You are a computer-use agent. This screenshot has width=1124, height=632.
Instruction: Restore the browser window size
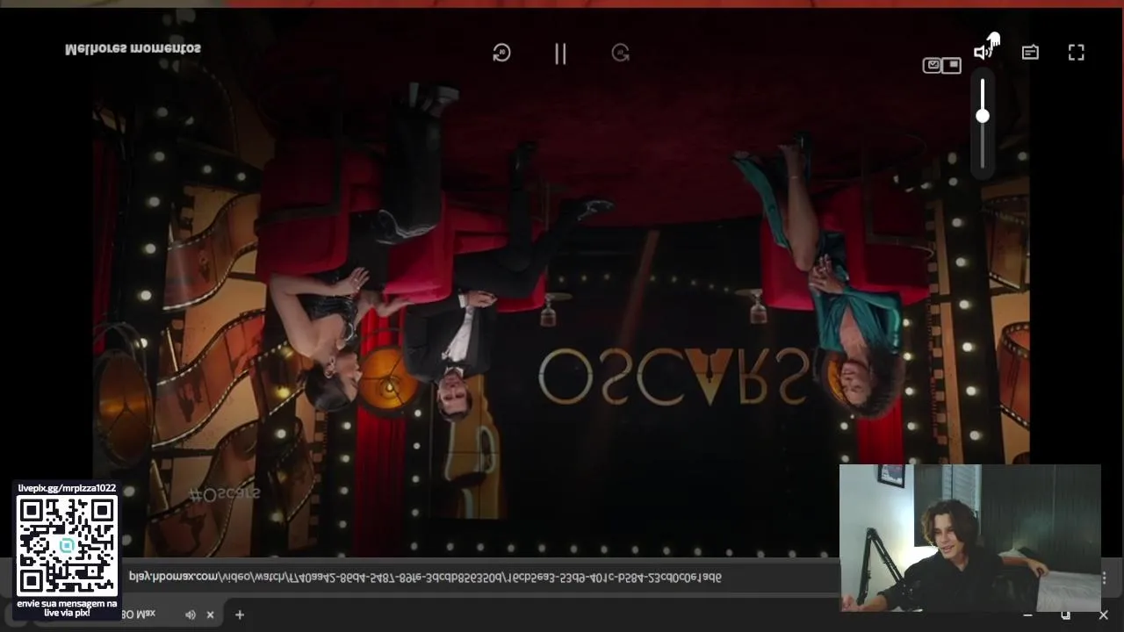click(x=1065, y=614)
